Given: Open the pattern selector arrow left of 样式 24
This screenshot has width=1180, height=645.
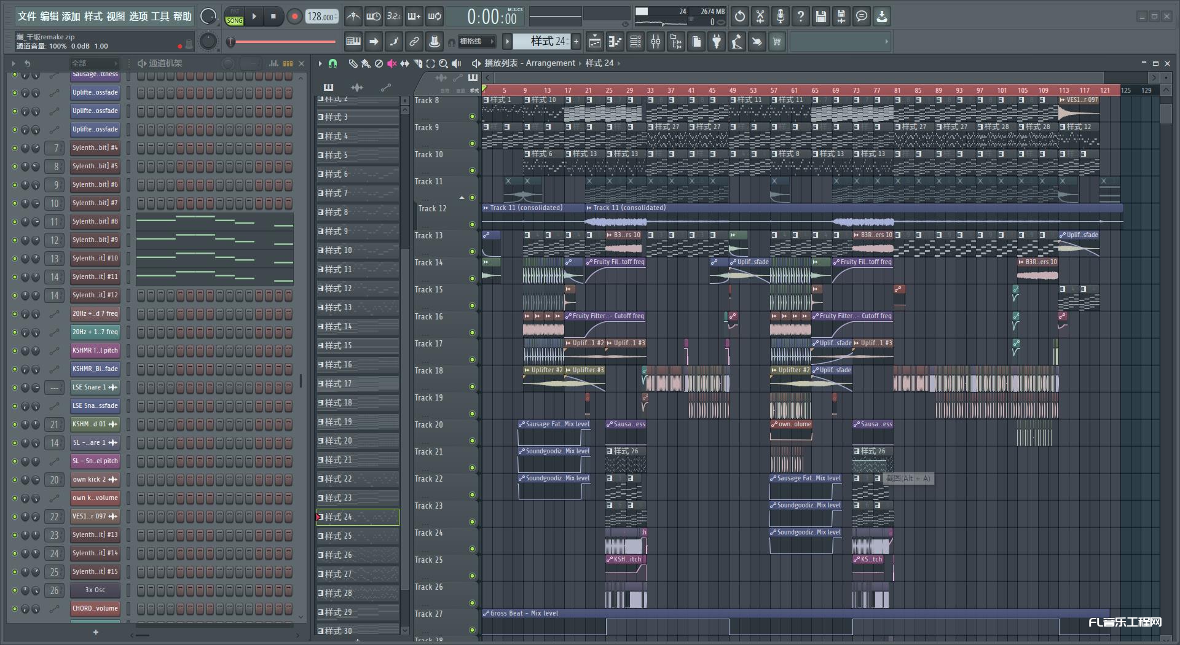Looking at the screenshot, I should [507, 42].
